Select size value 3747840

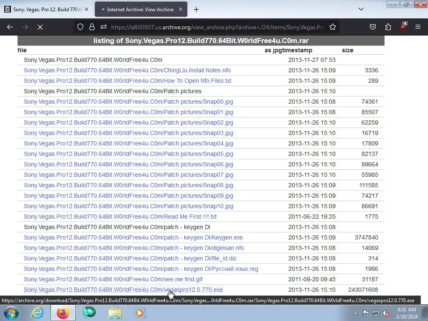point(366,237)
